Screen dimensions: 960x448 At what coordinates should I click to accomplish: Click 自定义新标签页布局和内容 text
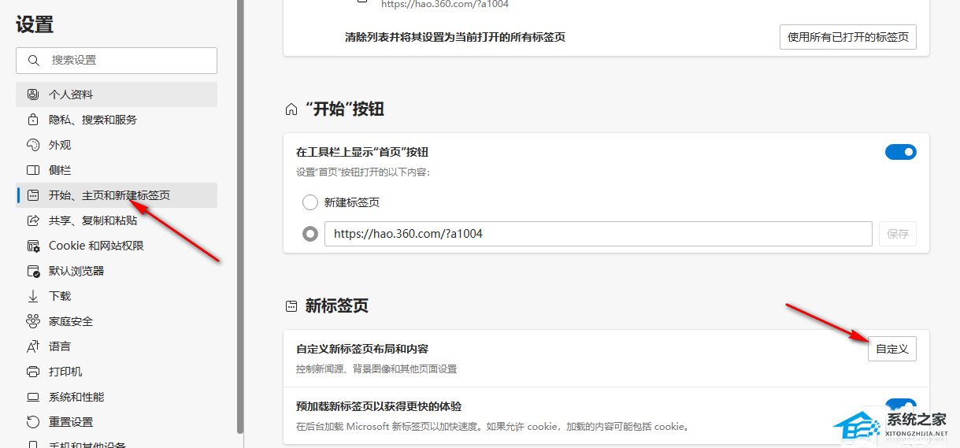coord(362,349)
